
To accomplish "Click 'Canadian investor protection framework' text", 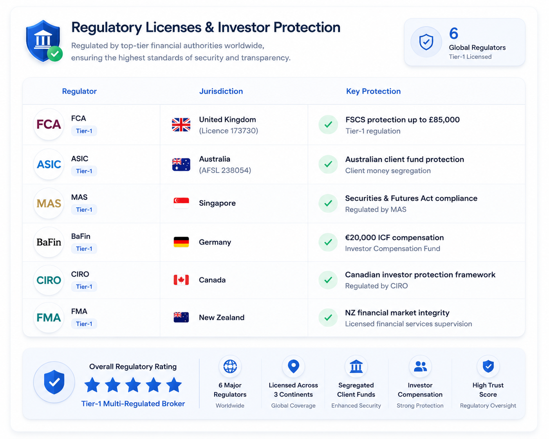I will pos(420,275).
